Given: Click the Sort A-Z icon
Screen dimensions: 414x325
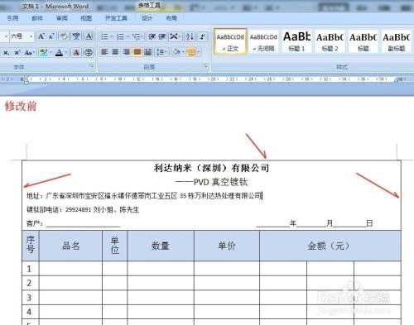Looking at the screenshot, I should (190, 36).
